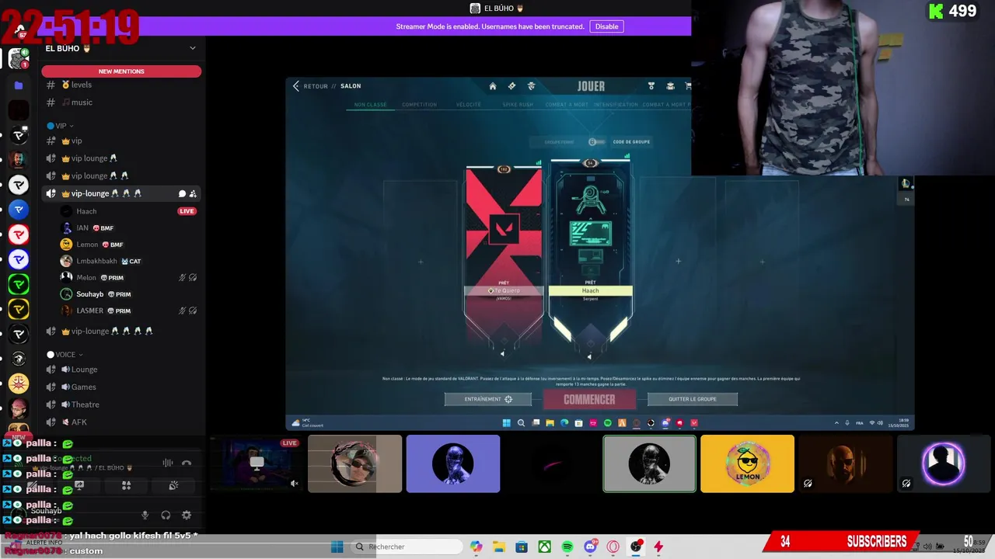
Task: Open the Xbox app from the taskbar
Action: [x=545, y=547]
